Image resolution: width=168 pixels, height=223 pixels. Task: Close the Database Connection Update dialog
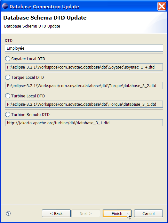pos(162,6)
